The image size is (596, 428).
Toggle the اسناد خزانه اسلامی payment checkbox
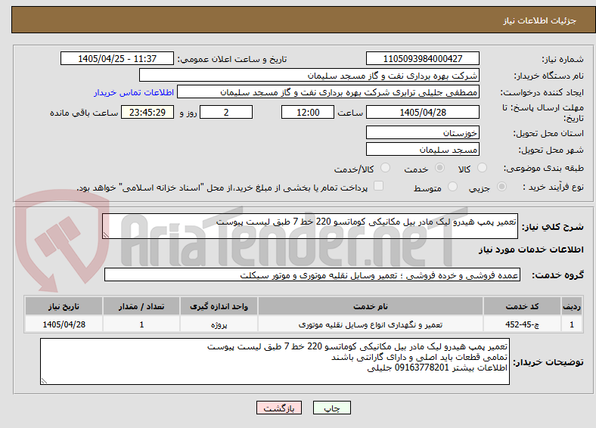coord(378,186)
